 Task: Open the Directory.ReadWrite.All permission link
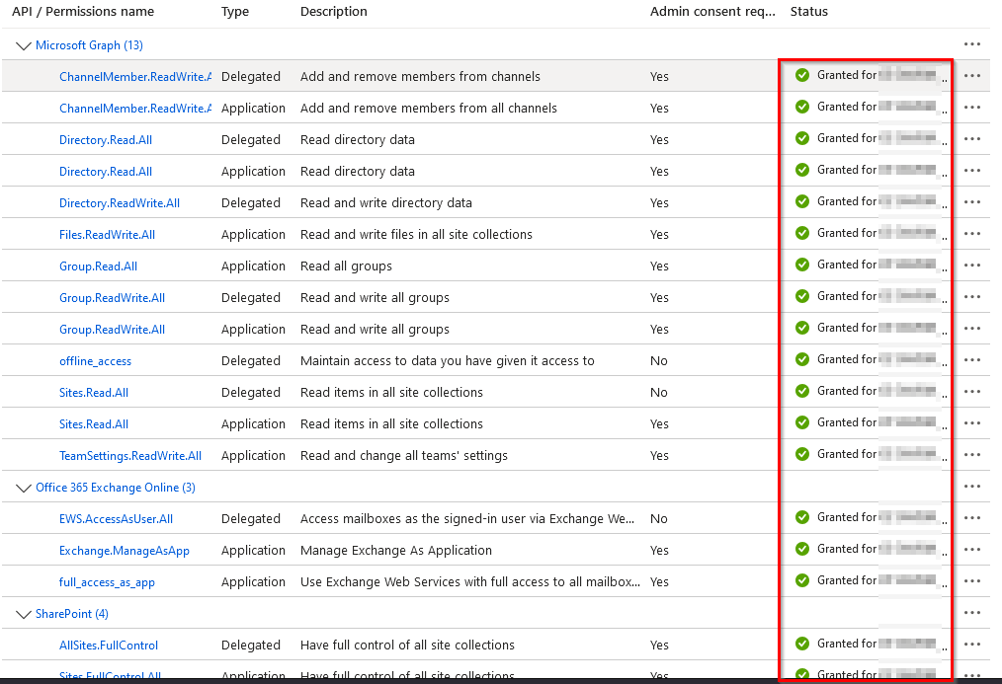[120, 203]
